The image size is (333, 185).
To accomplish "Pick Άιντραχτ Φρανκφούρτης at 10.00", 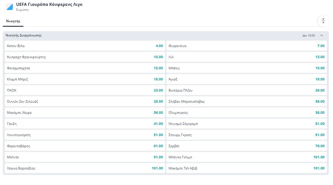I will tap(85, 57).
